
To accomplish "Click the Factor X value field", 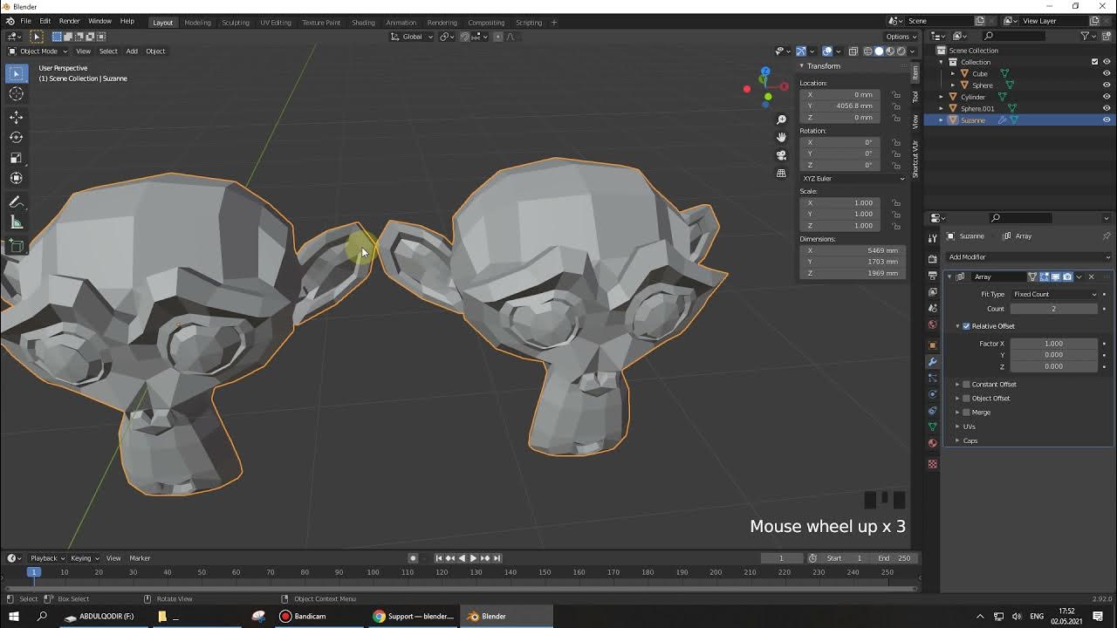I will click(x=1053, y=344).
